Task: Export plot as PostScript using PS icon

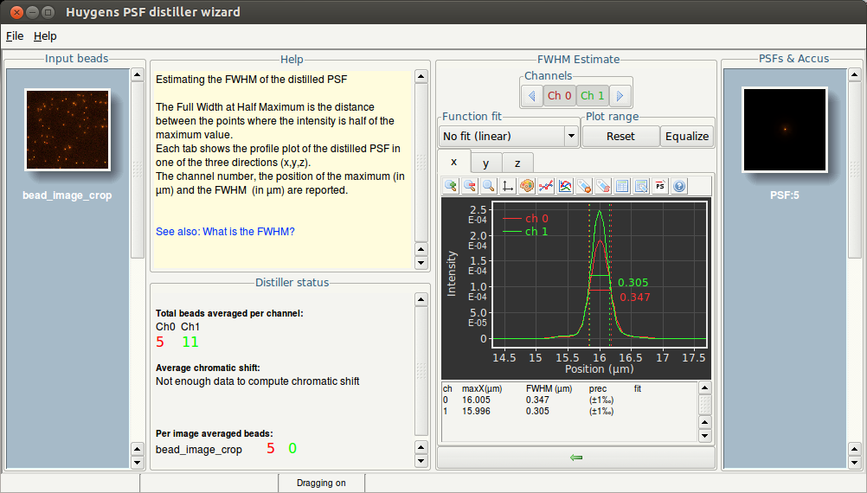Action: click(660, 186)
